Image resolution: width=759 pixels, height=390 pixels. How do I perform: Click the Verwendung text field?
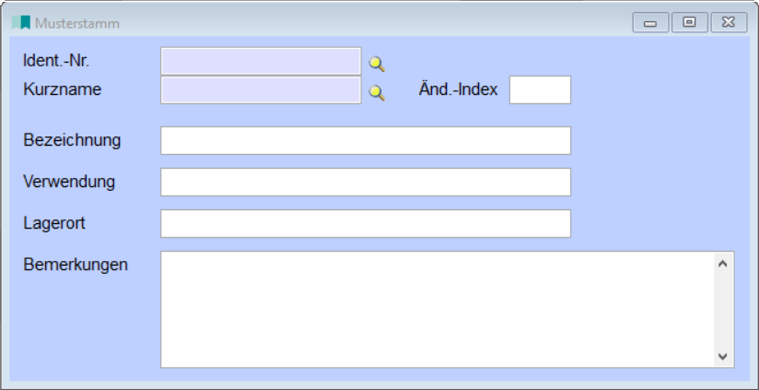pyautogui.click(x=365, y=183)
